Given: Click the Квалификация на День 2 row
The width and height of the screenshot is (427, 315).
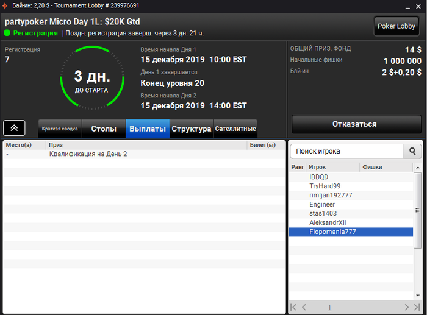Looking at the screenshot, I should 145,154.
